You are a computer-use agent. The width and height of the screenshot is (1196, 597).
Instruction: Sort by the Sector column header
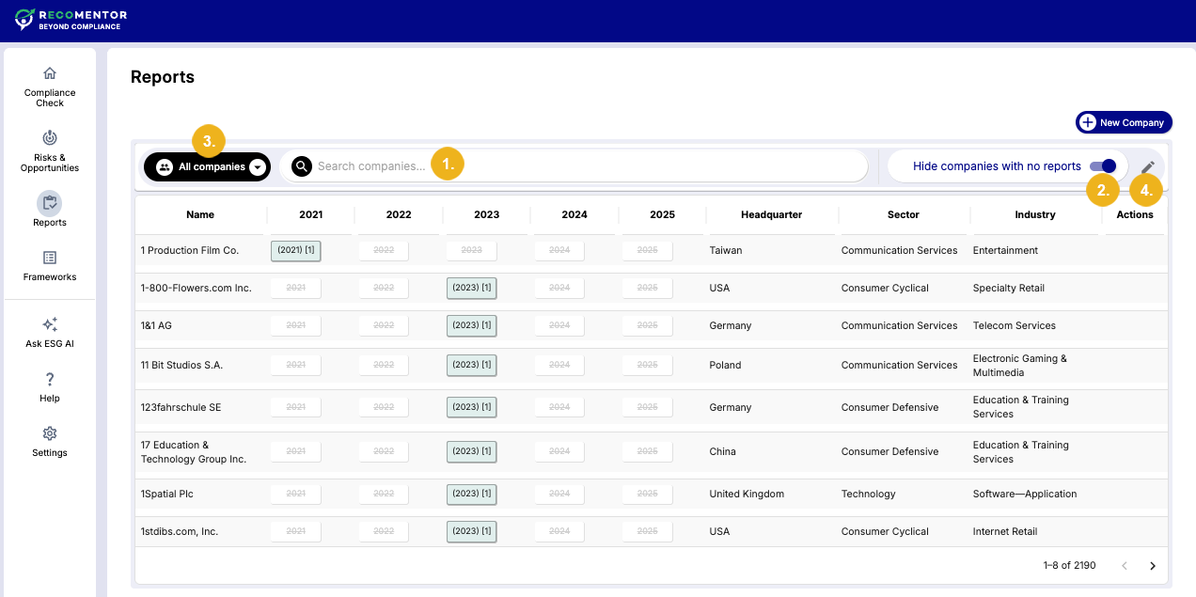[903, 214]
